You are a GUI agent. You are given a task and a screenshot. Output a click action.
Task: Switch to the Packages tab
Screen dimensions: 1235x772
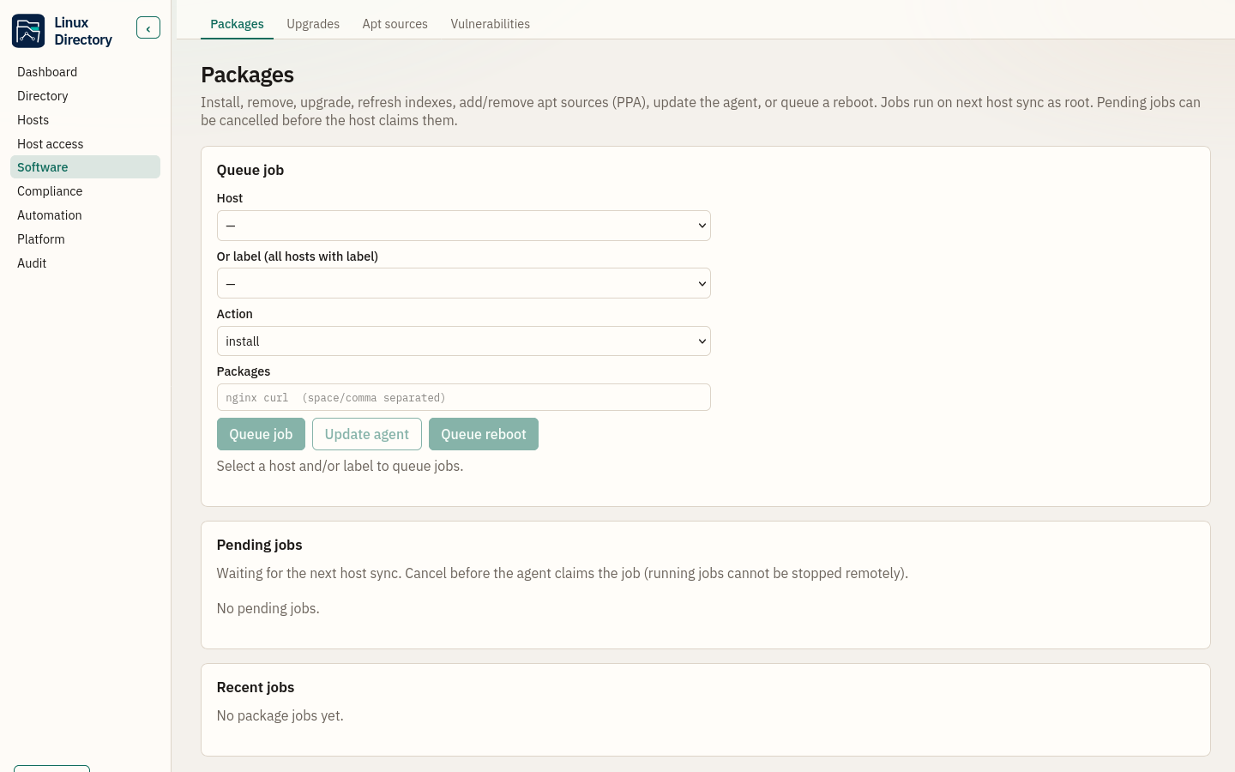(x=237, y=24)
